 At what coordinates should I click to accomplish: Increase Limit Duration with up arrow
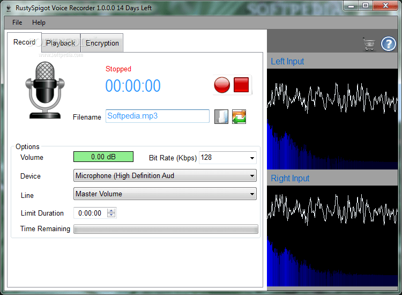[x=111, y=211]
